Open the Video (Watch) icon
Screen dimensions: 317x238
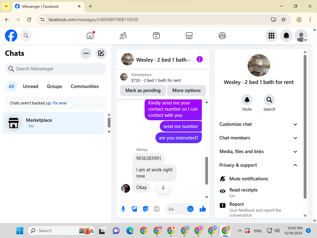[156, 36]
